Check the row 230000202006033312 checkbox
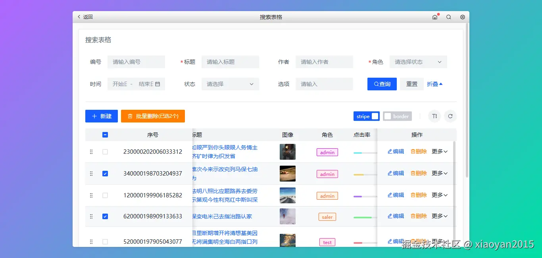This screenshot has width=542, height=258. [105, 152]
